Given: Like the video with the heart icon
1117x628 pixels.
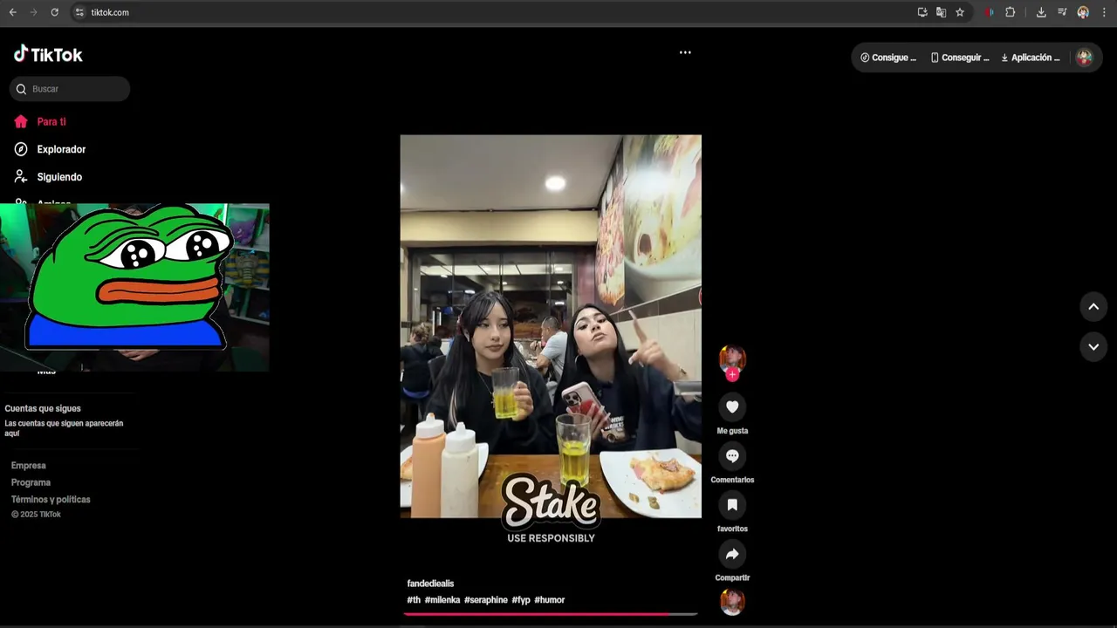Looking at the screenshot, I should [x=732, y=406].
